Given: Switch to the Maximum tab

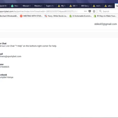Looking at the screenshot, I should 39,6.
